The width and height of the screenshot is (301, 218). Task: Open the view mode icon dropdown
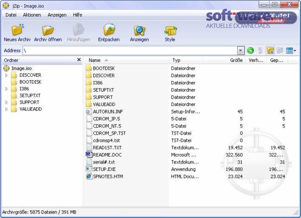coord(291,51)
